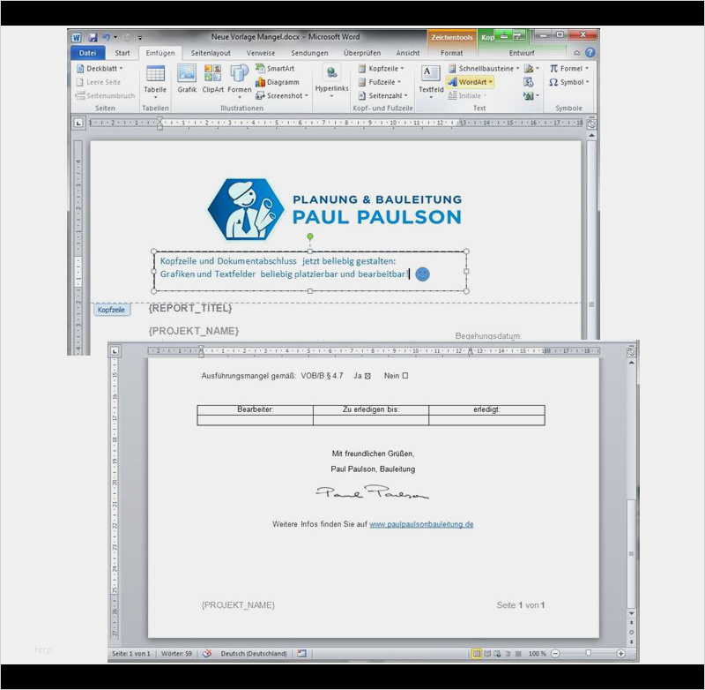Click the Objekt insert icon
Image resolution: width=705 pixels, height=690 pixels.
click(x=531, y=95)
